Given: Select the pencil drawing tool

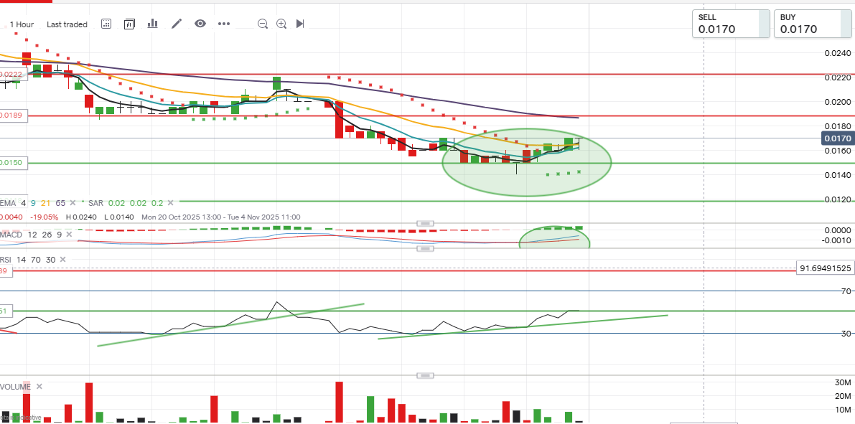Looking at the screenshot, I should pos(177,24).
